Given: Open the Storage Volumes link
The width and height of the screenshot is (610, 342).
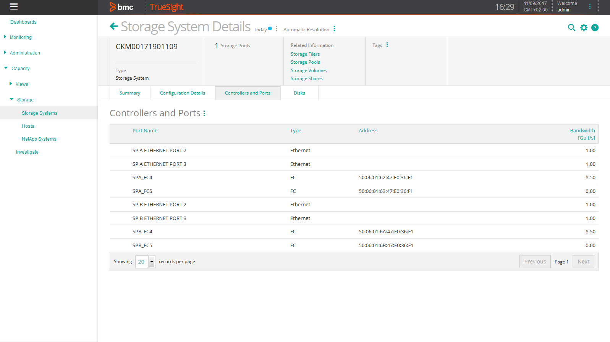Looking at the screenshot, I should [x=309, y=71].
